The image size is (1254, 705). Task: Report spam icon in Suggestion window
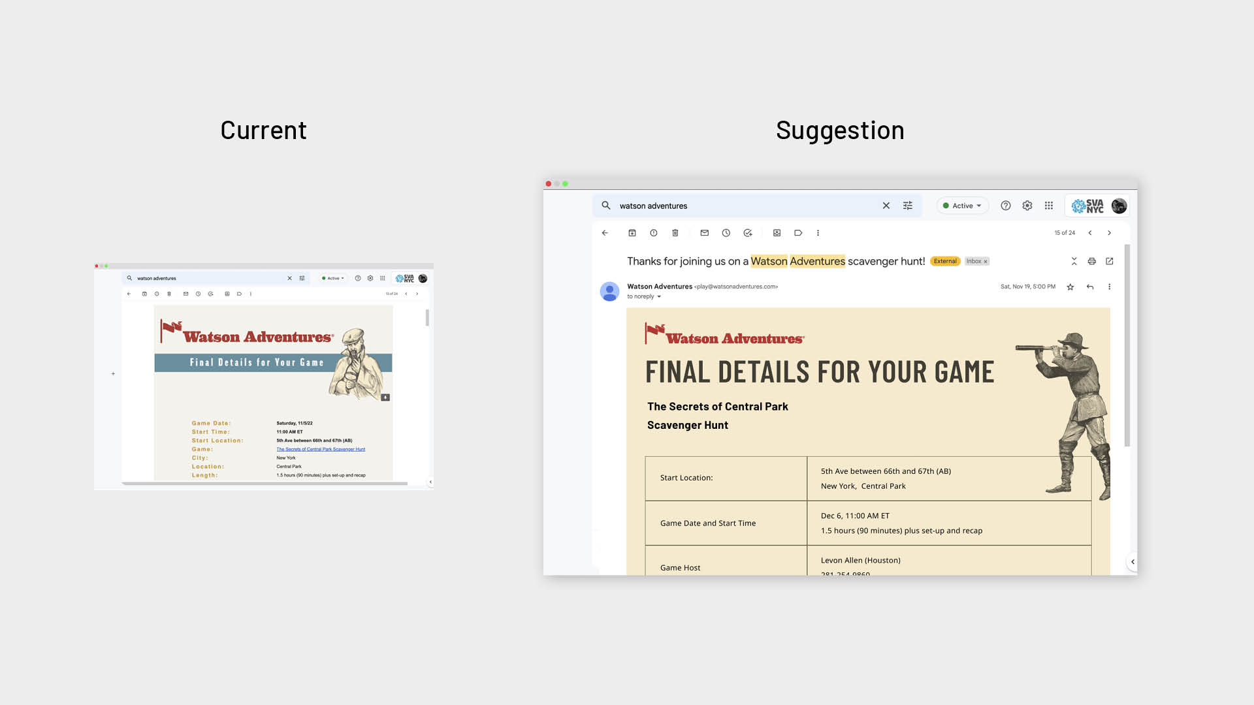tap(653, 233)
